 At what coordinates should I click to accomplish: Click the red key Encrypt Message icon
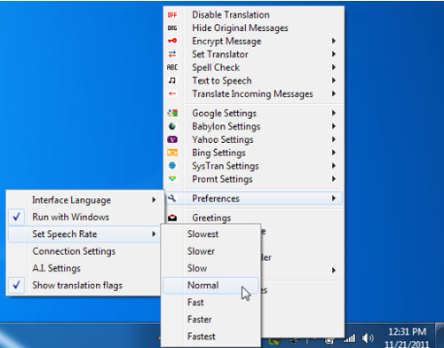pyautogui.click(x=172, y=41)
